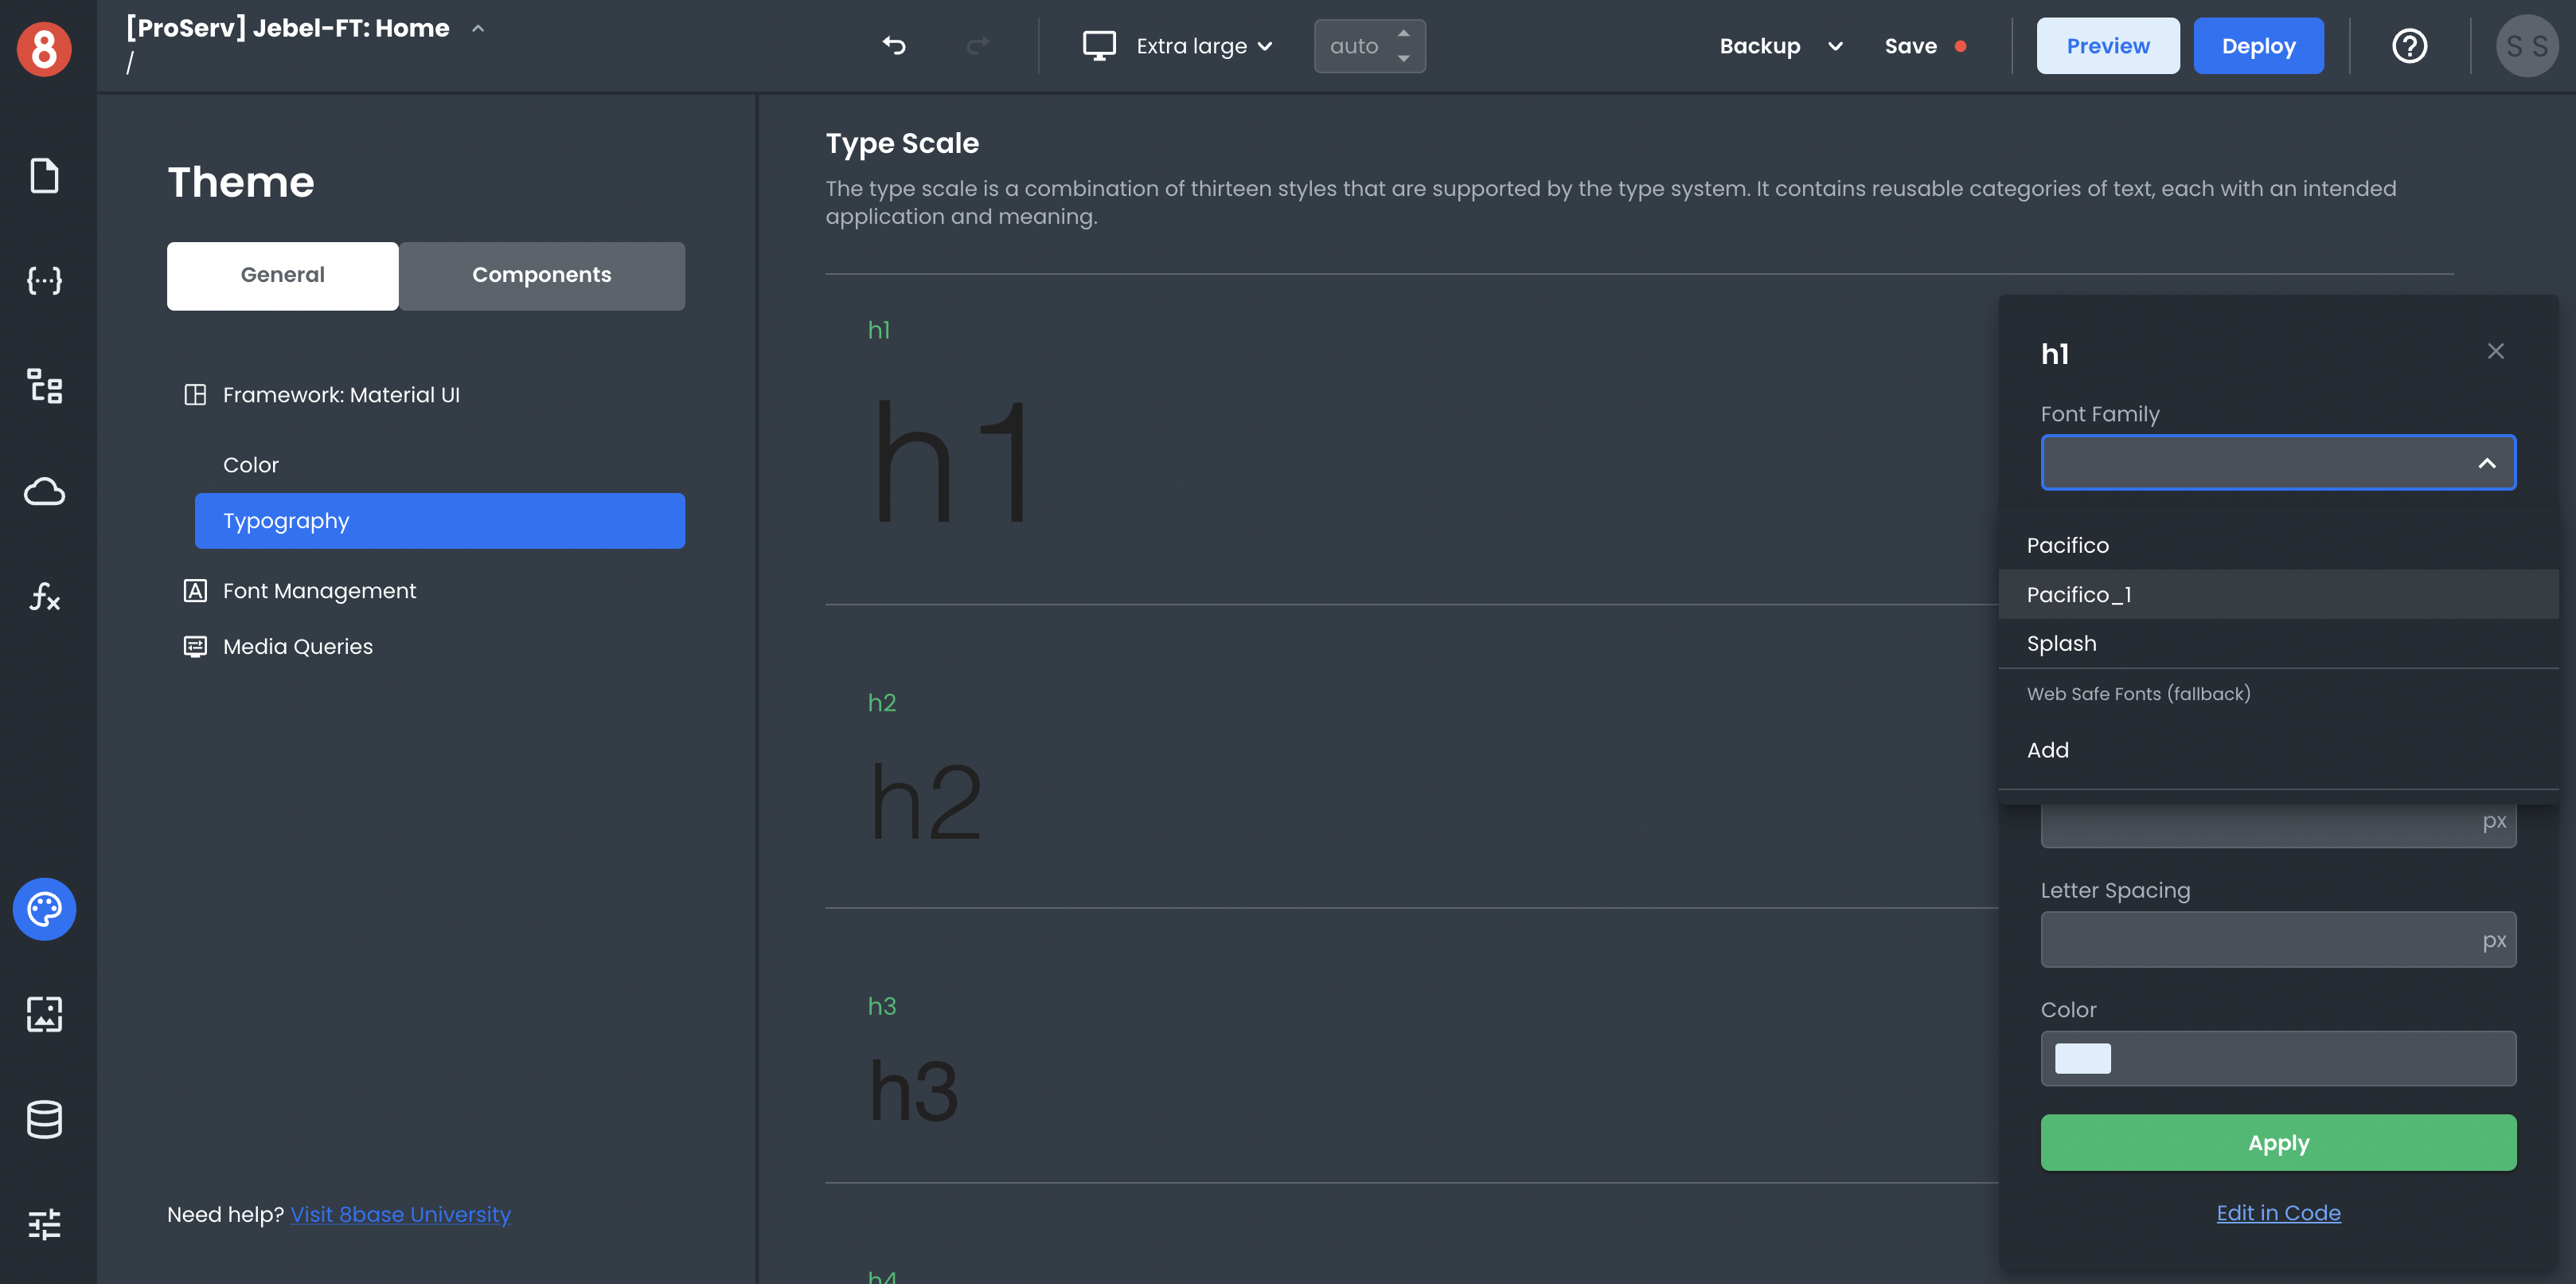The image size is (2576, 1284).
Task: Follow the Edit in Code link
Action: point(2277,1212)
